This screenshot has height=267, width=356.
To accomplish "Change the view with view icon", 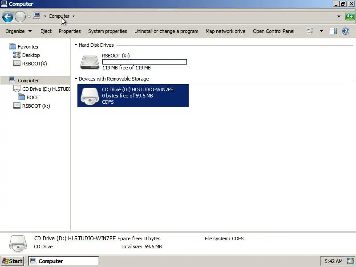I will (310, 31).
